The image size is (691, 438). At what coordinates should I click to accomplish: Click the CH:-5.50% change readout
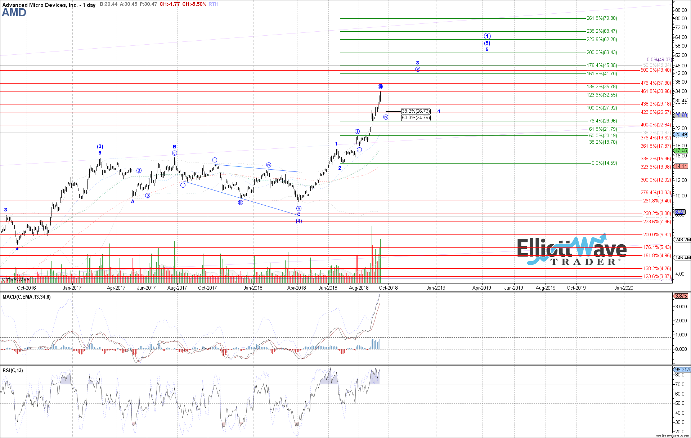[194, 4]
